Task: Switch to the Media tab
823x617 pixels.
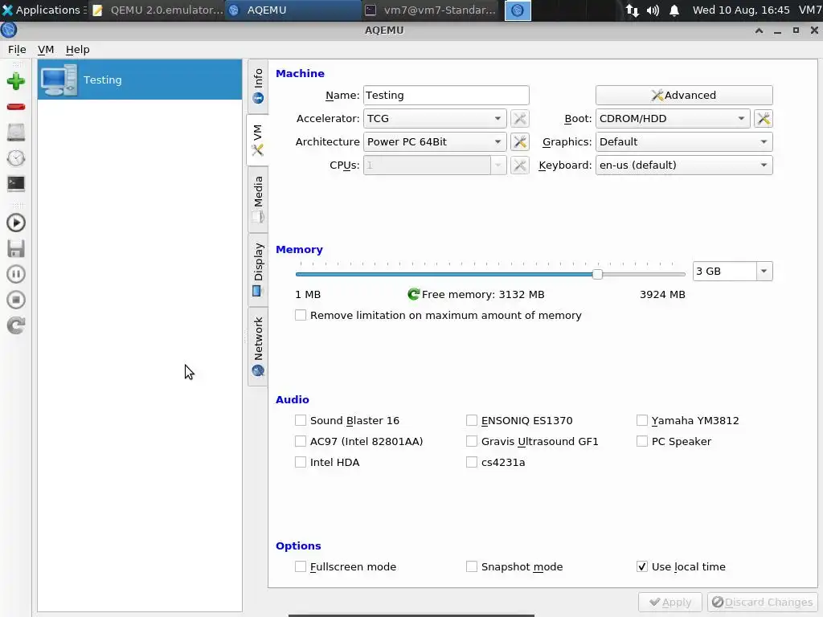Action: 258,199
